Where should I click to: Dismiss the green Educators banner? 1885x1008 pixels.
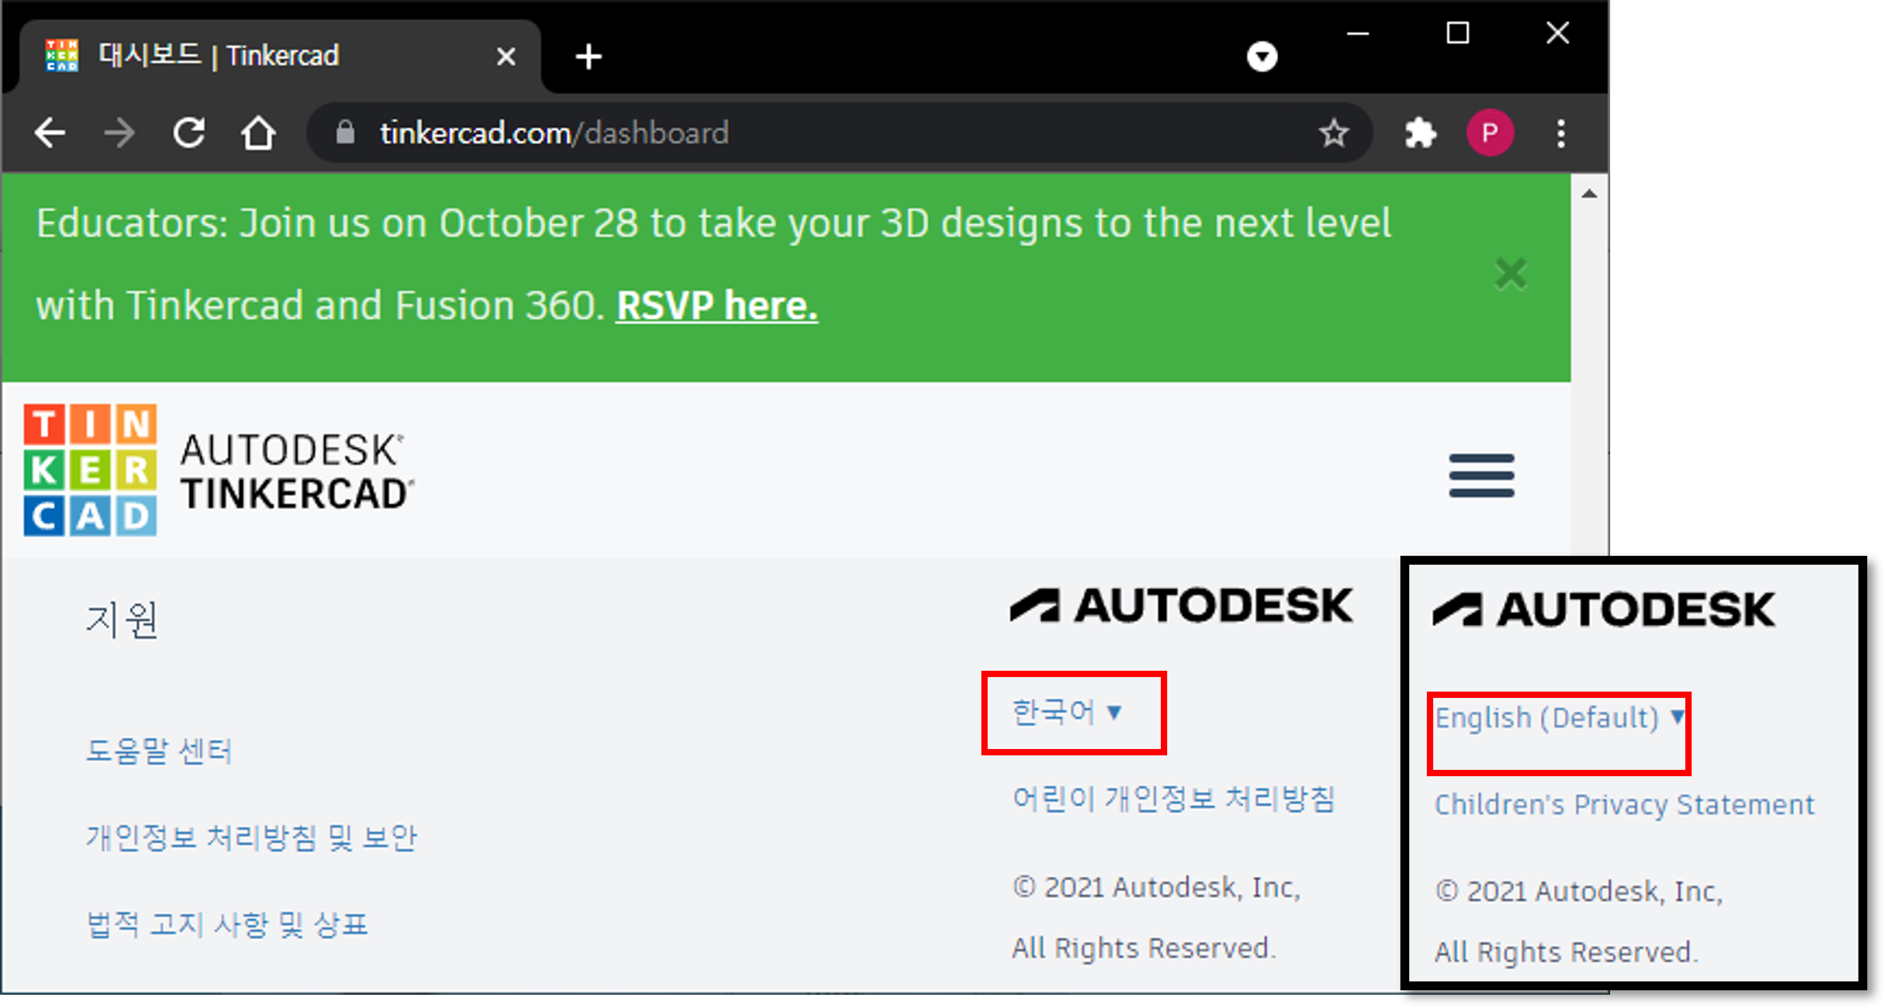(x=1510, y=274)
